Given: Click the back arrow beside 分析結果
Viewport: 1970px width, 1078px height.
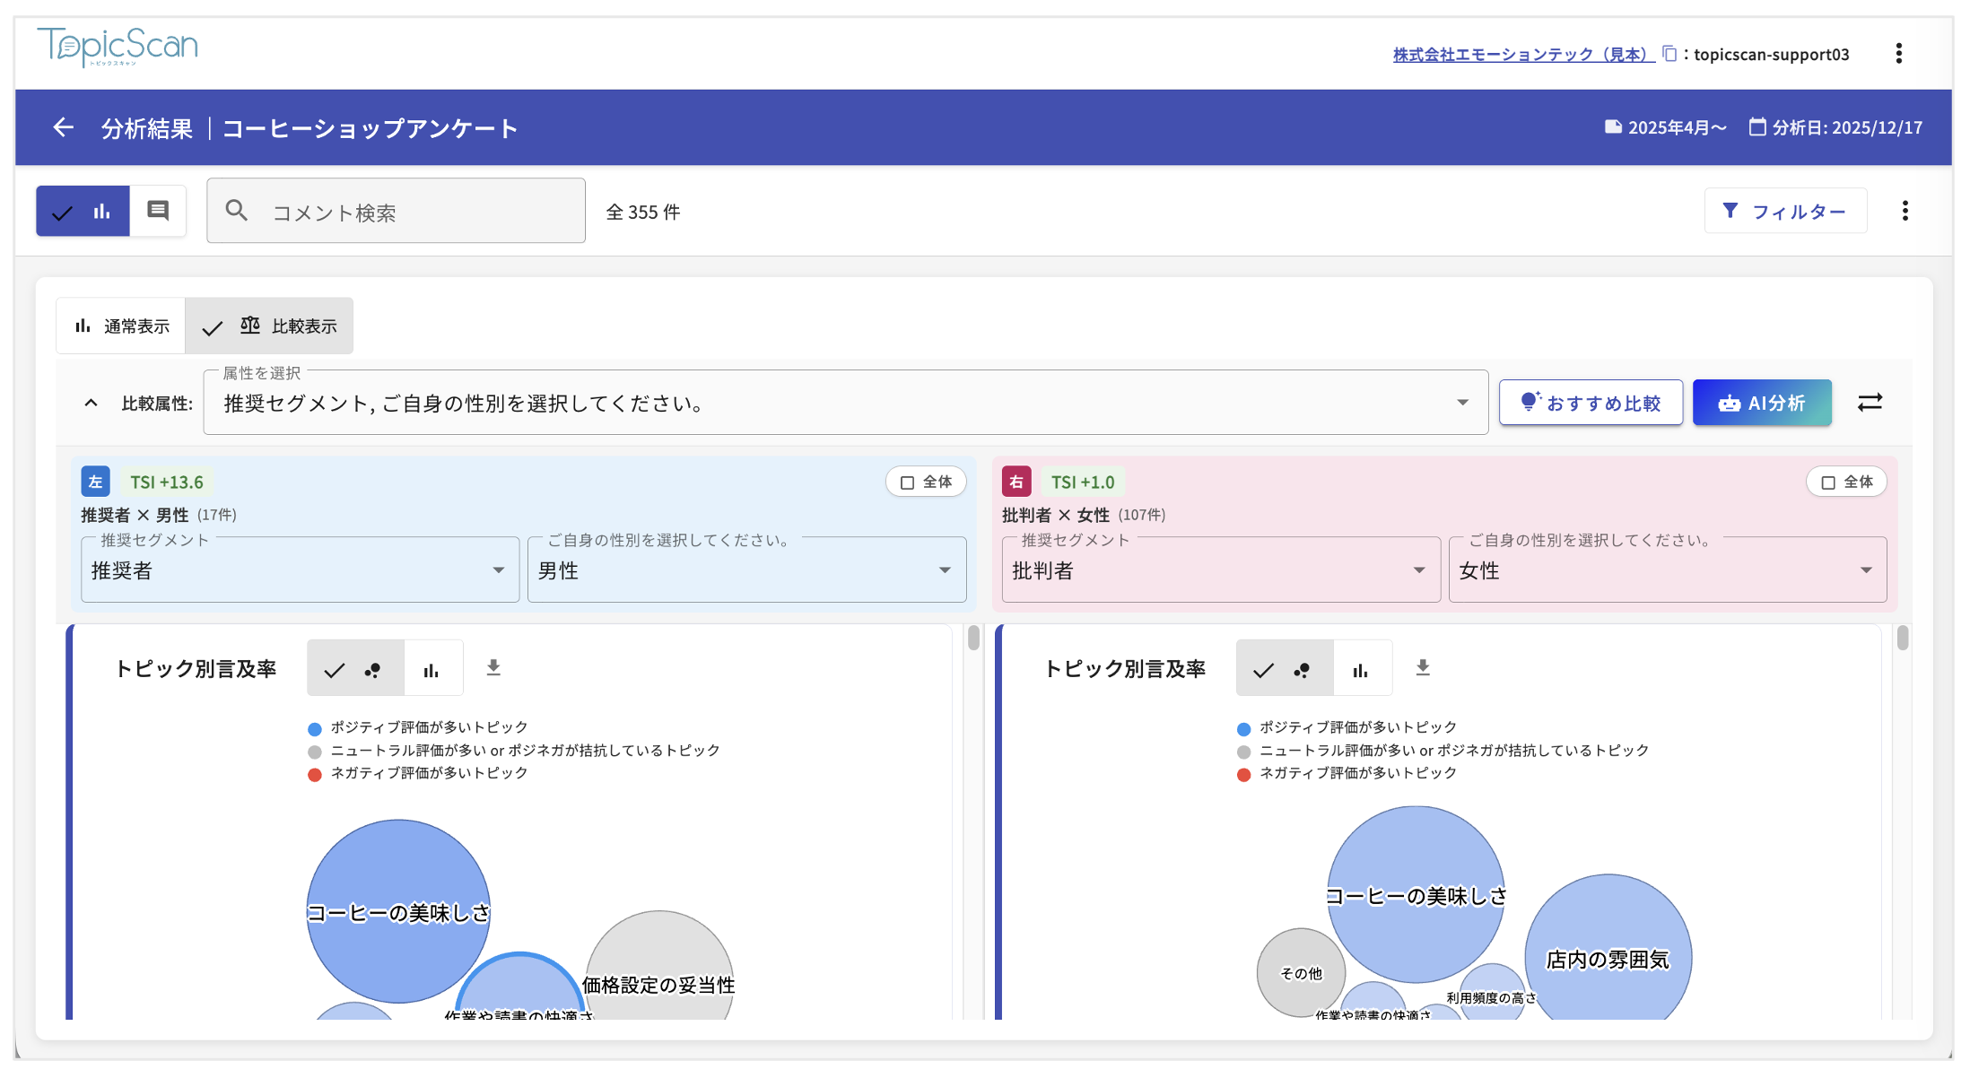Looking at the screenshot, I should (63, 127).
